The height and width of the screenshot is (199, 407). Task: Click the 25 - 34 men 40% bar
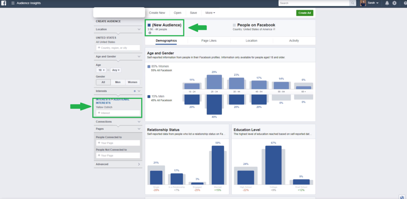tap(214, 105)
